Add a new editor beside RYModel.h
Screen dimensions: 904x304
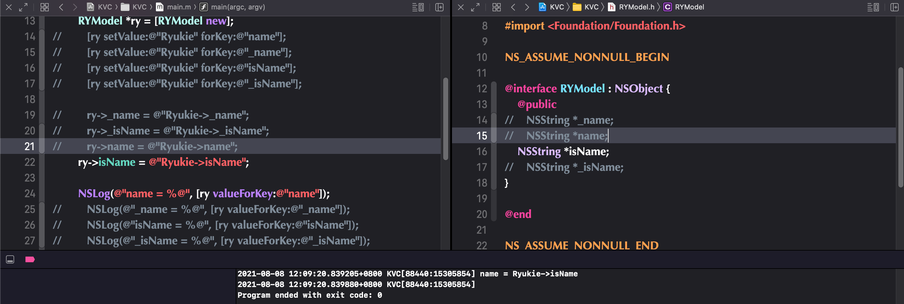(x=895, y=7)
